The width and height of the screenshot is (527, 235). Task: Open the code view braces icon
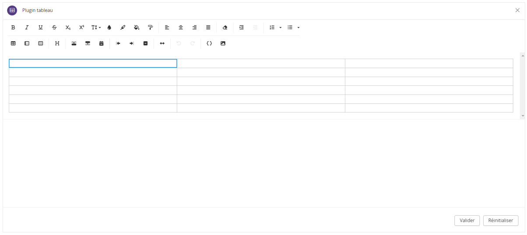coord(209,43)
